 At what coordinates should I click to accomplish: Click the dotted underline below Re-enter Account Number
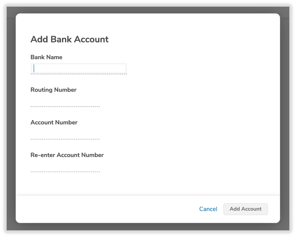click(x=65, y=171)
